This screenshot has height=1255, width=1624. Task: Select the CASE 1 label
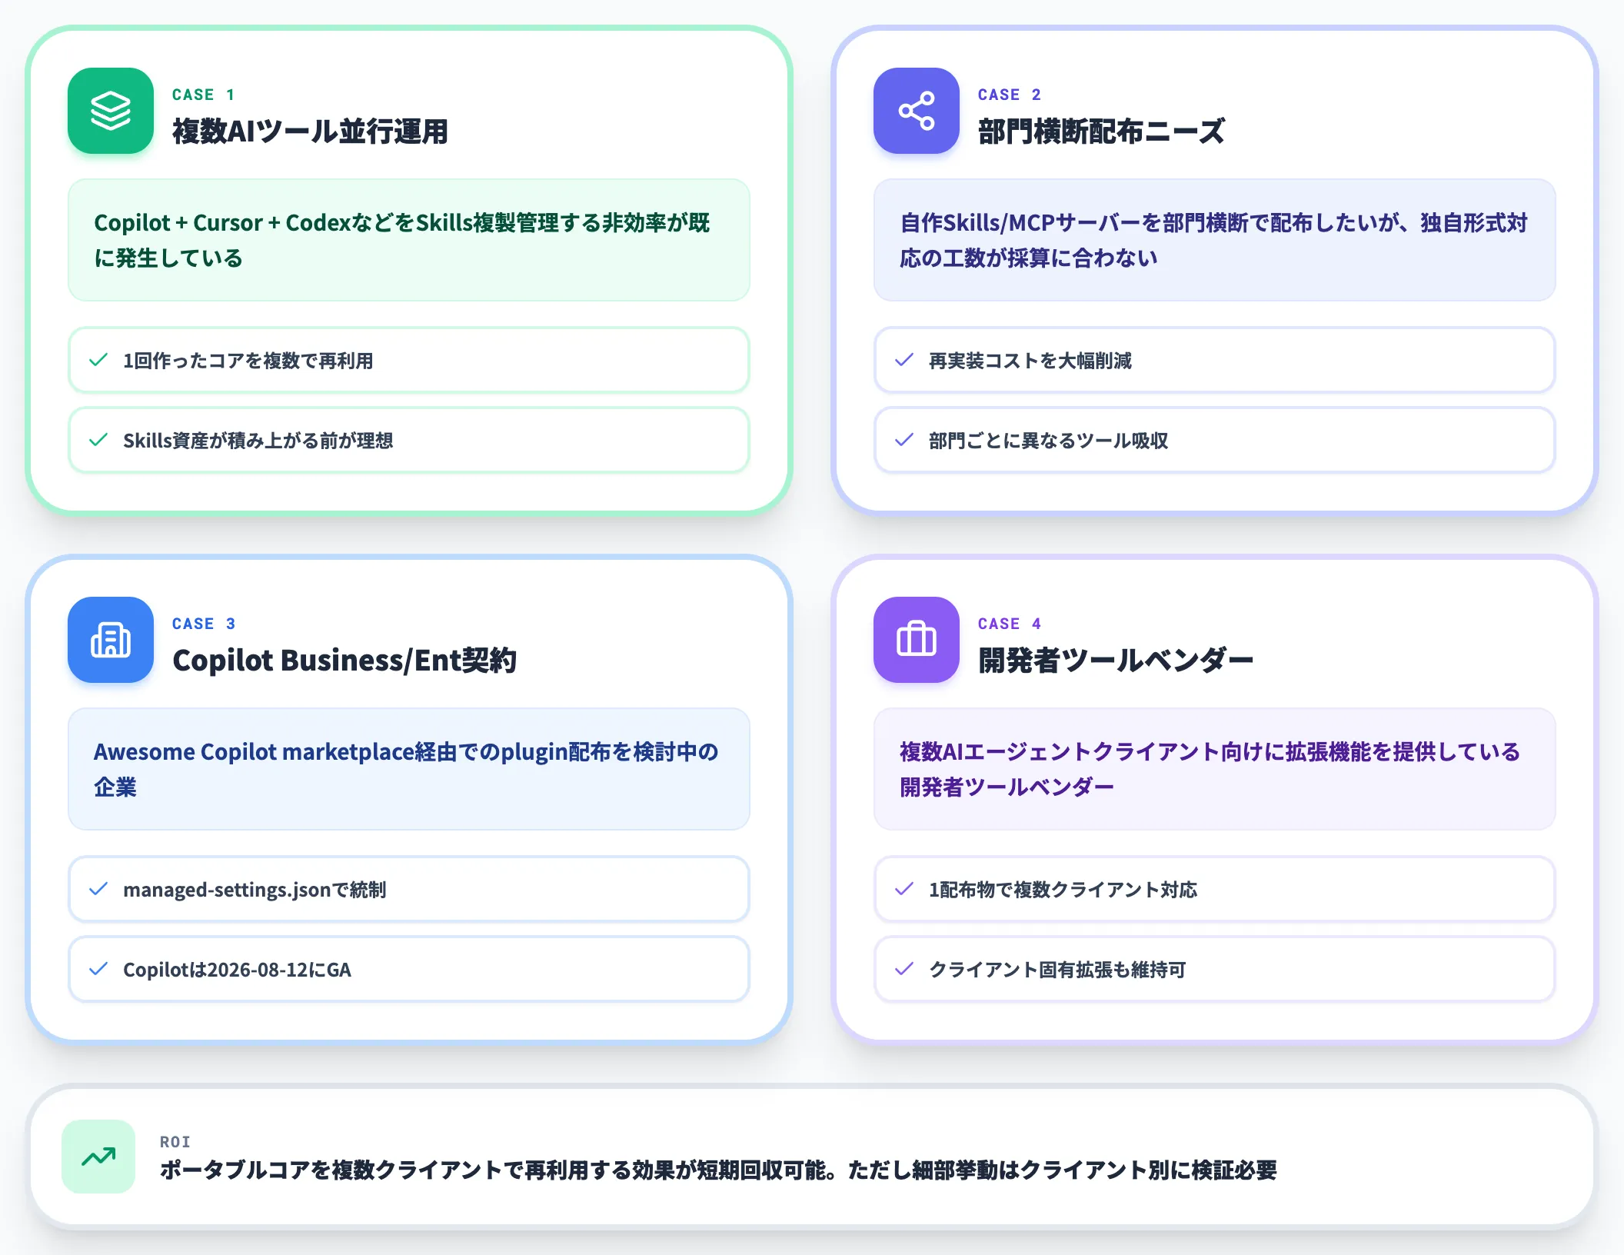(x=204, y=95)
